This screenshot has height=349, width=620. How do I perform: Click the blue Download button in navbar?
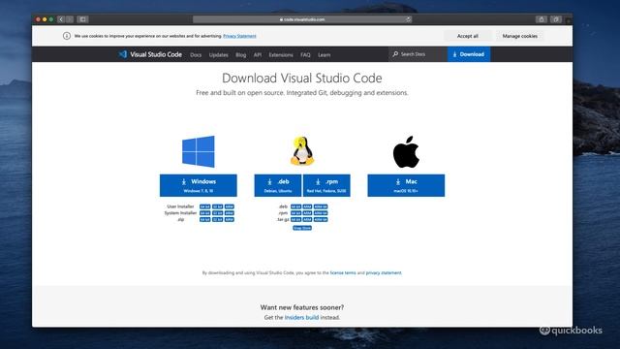coord(469,54)
